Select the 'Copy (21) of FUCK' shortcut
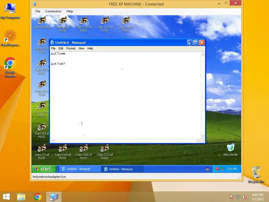This screenshot has width=269, height=202. coord(105,24)
